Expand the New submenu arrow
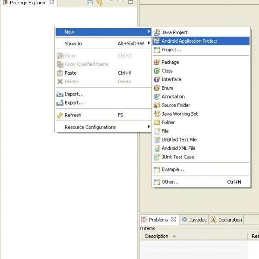The height and width of the screenshot is (259, 259). [149, 32]
